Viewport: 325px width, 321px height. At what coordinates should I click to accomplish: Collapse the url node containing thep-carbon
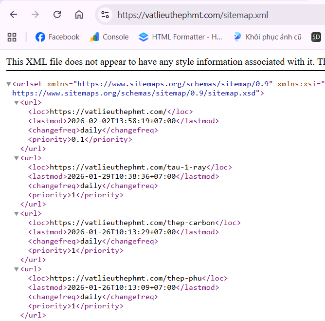pos(16,214)
